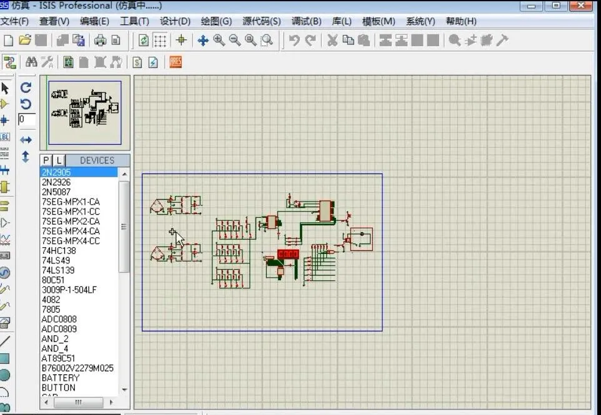Viewport: 601px width, 415px height.
Task: Select 2N2905 in the devices list
Action: point(79,172)
